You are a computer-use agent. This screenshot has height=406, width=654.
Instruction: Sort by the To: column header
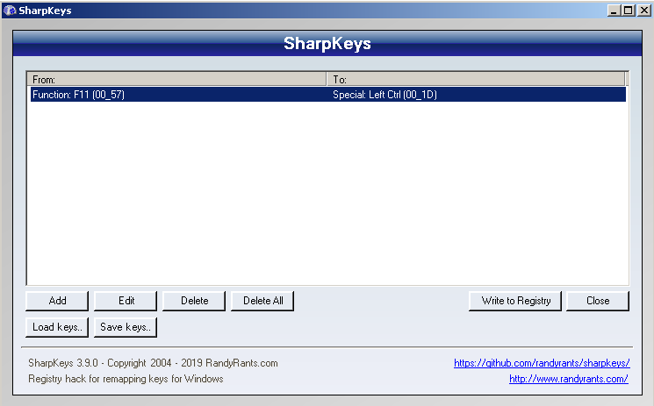[x=476, y=79]
